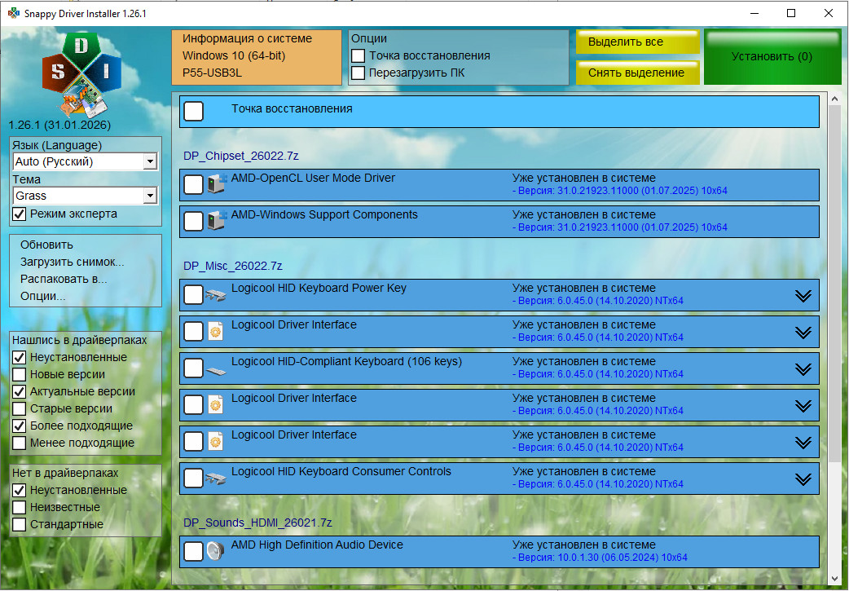Tick the Новые версии filter checkbox
This screenshot has height=591, width=849.
tap(20, 374)
